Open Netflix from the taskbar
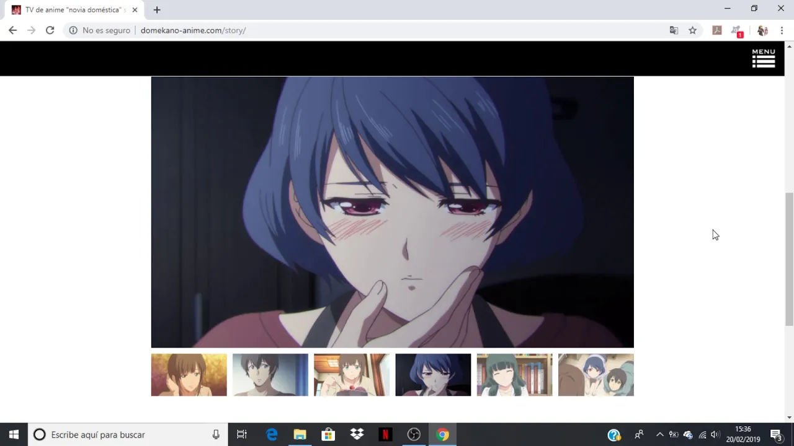The image size is (794, 446). 385,434
